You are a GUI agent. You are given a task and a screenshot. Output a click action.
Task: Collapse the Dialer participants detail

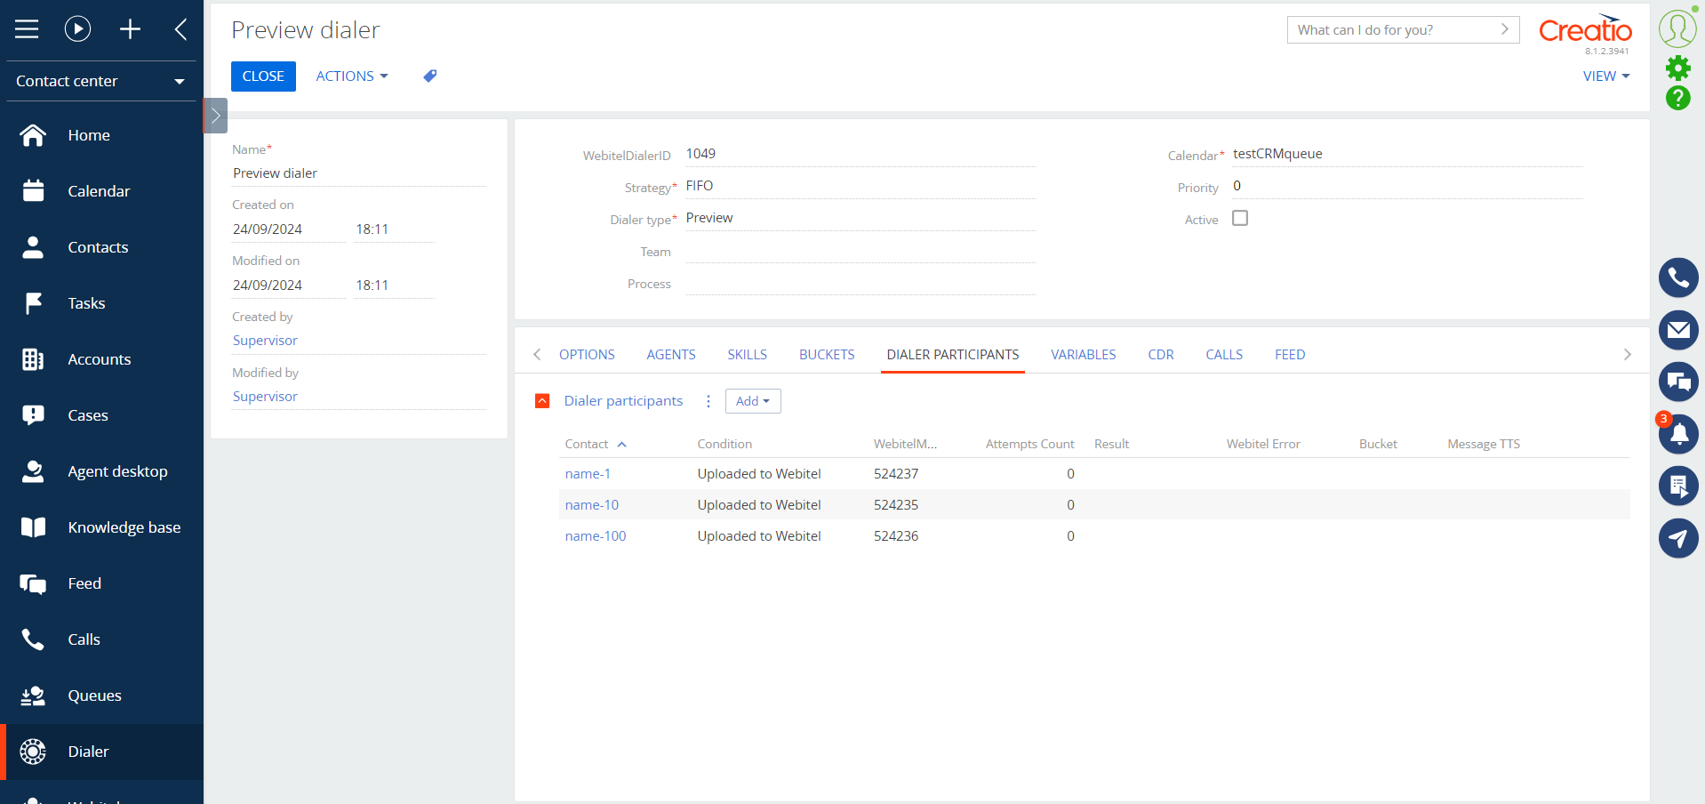[x=542, y=401]
